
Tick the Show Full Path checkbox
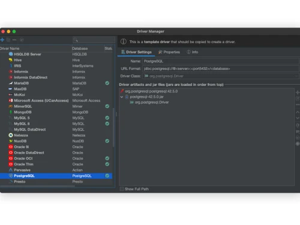click(x=121, y=189)
